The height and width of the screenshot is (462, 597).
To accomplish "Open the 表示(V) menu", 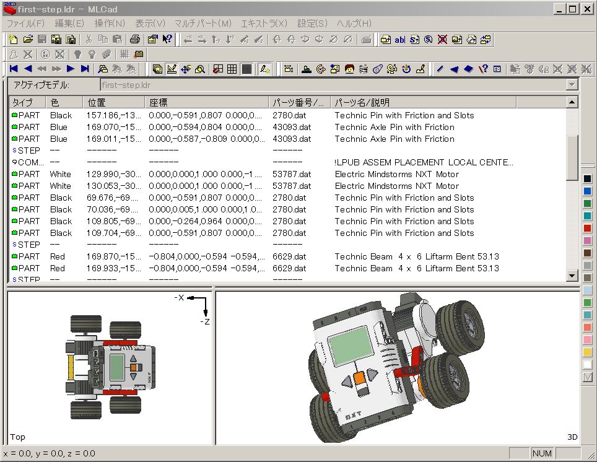I will pos(150,24).
